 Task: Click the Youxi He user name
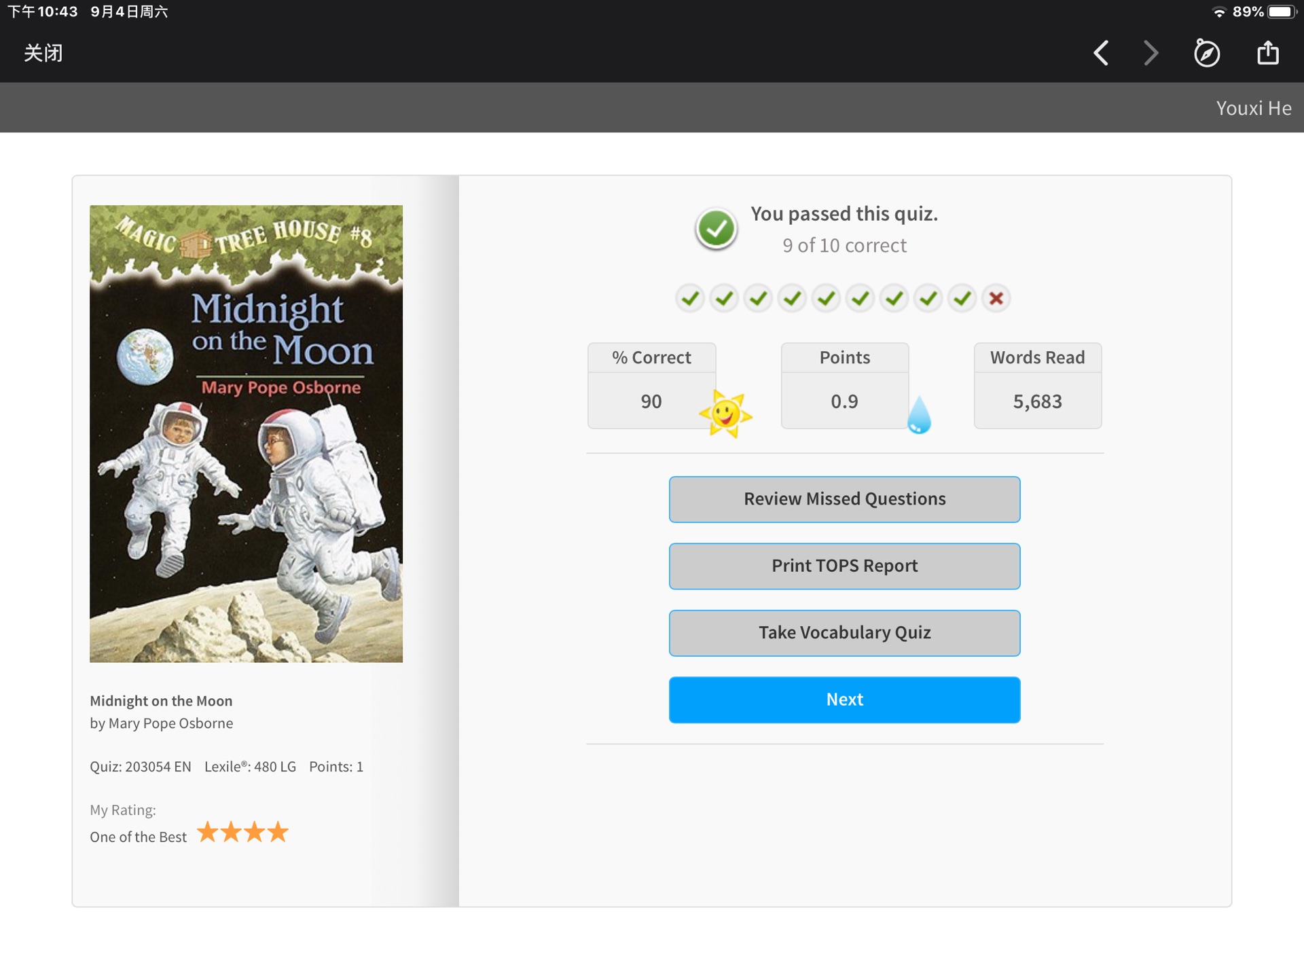(x=1253, y=108)
